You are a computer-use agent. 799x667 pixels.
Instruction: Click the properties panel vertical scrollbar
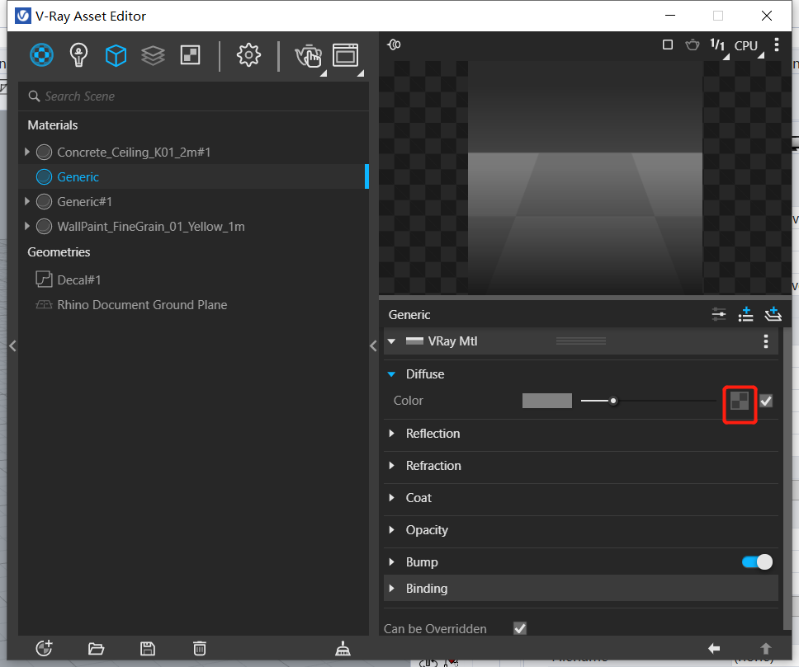pos(787,479)
